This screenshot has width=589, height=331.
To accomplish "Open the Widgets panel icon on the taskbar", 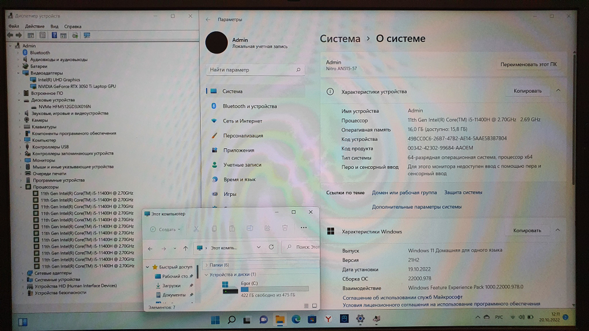I will coord(22,322).
